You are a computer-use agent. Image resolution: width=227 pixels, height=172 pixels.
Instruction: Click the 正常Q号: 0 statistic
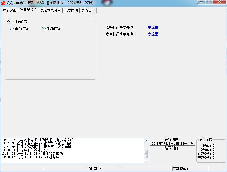tap(206, 154)
